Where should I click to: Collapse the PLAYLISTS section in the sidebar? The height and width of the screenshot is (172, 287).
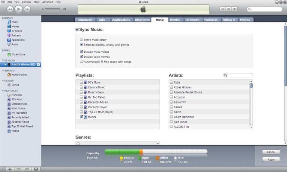(3, 91)
